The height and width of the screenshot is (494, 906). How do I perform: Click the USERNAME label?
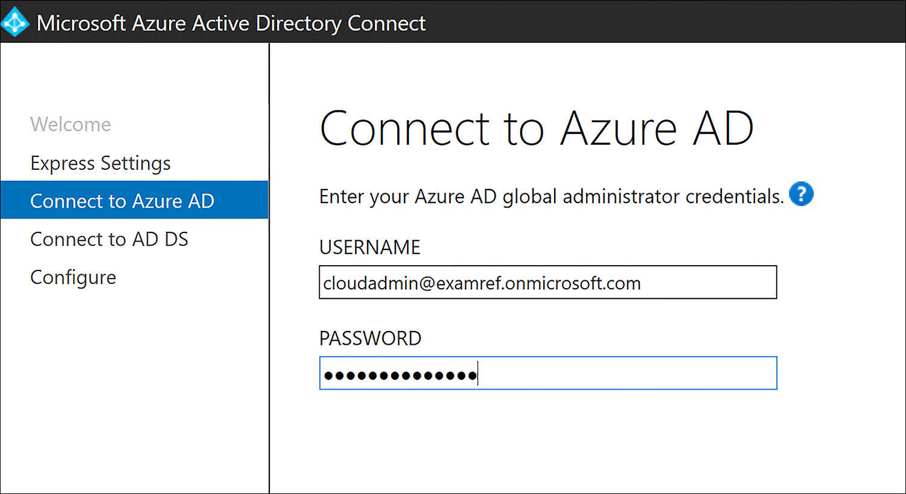point(369,247)
